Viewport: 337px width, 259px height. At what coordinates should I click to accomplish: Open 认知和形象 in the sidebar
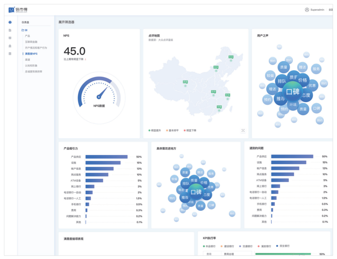[x=31, y=66]
